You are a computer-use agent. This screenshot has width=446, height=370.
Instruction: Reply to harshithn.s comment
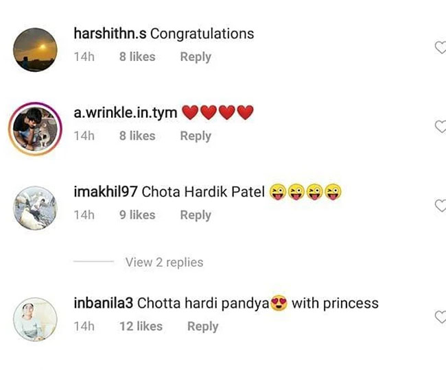196,57
